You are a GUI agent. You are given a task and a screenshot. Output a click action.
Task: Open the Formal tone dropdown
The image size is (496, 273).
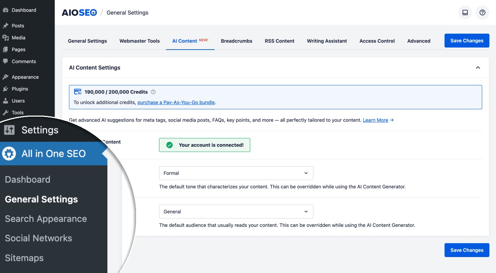tap(236, 173)
